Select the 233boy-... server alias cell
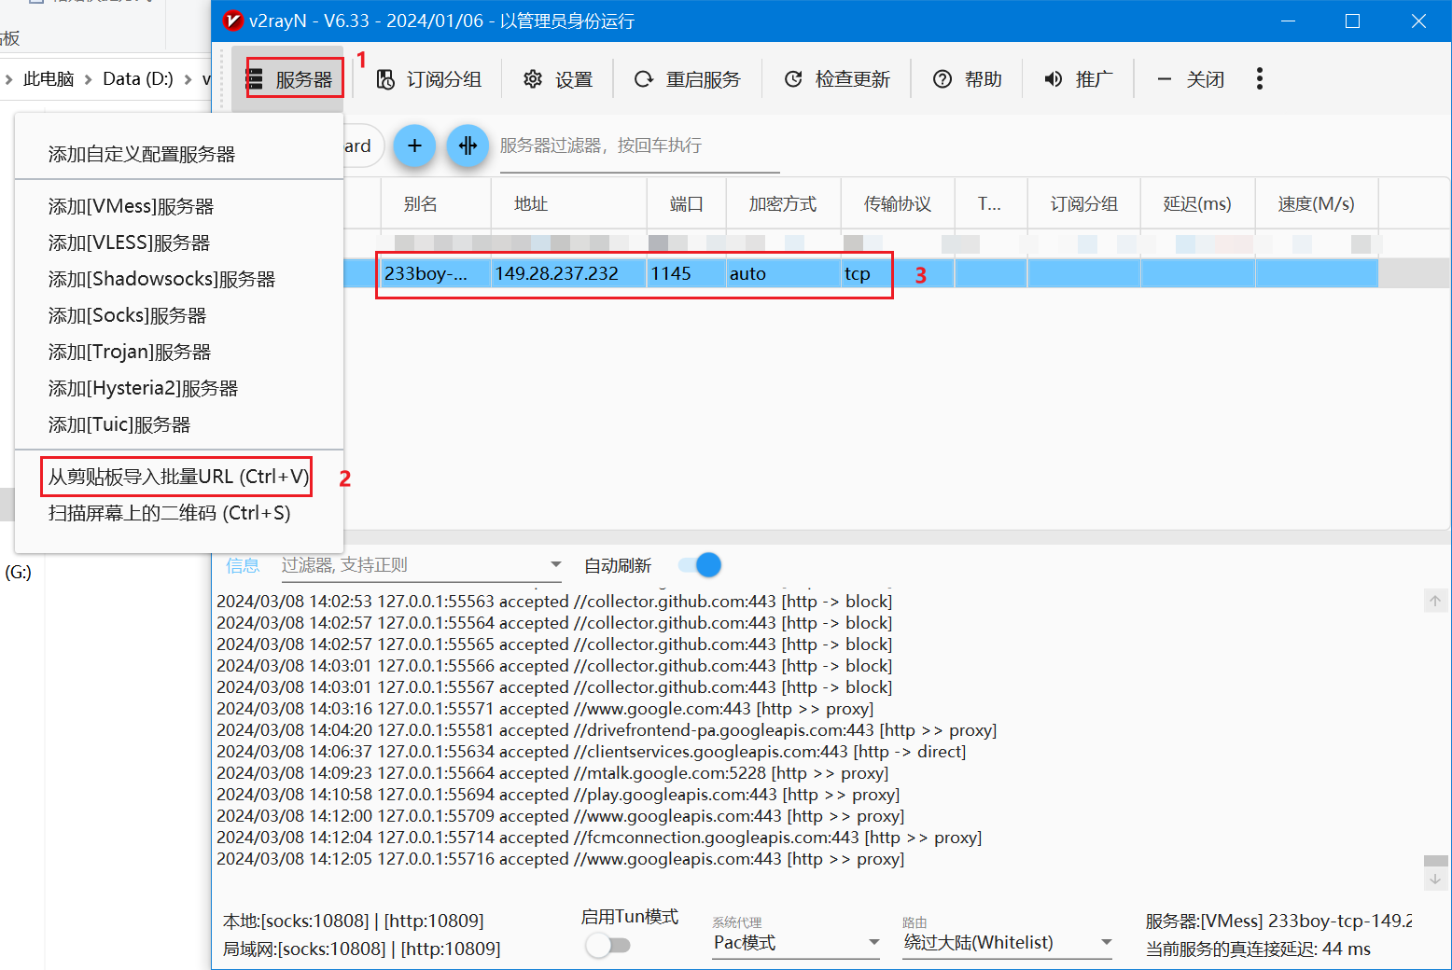Viewport: 1452px width, 970px height. (436, 273)
